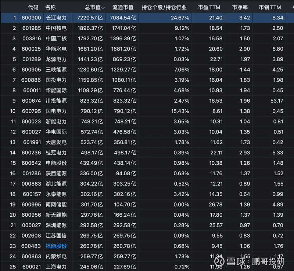This screenshot has height=271, width=294.
Task: Select stock code 601985
Action: coord(32,28)
